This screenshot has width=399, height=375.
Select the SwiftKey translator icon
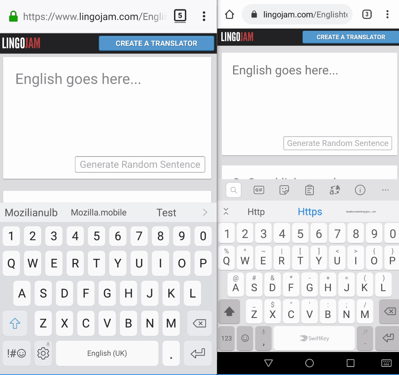(335, 190)
